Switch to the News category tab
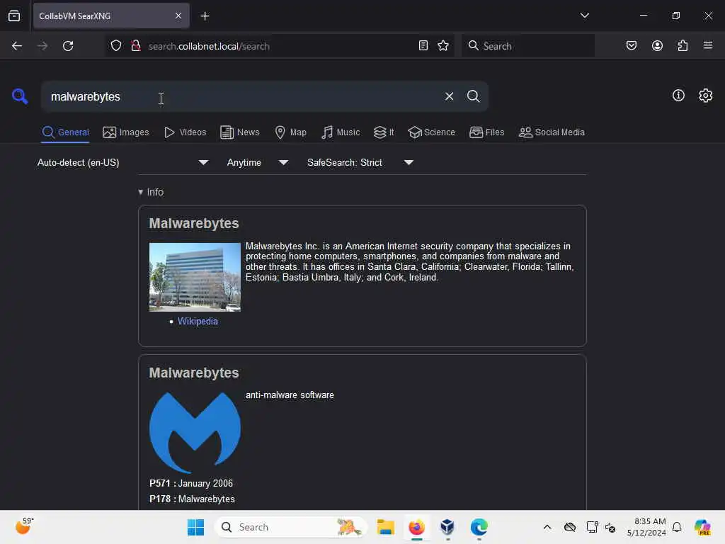The height and width of the screenshot is (544, 725). (239, 132)
